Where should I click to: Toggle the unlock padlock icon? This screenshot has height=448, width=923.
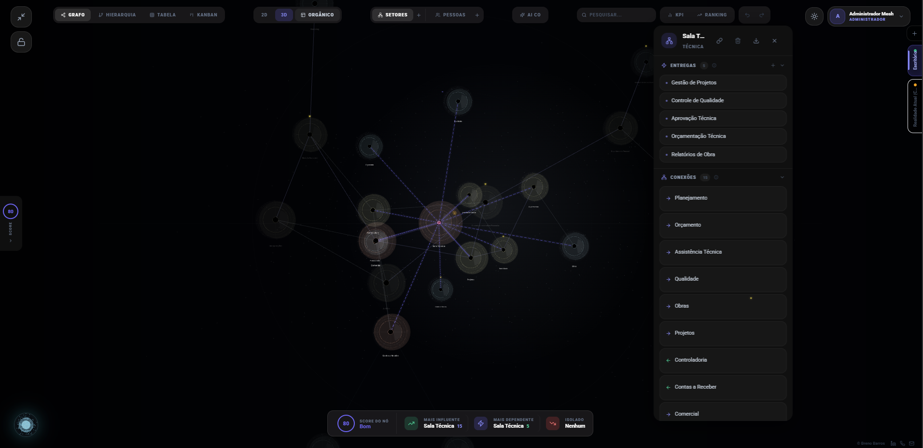coord(21,42)
